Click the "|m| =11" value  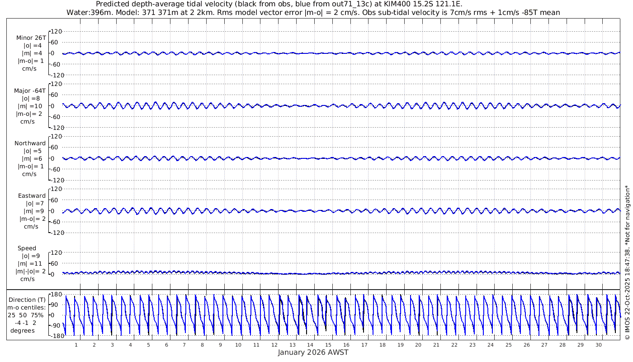coord(30,264)
